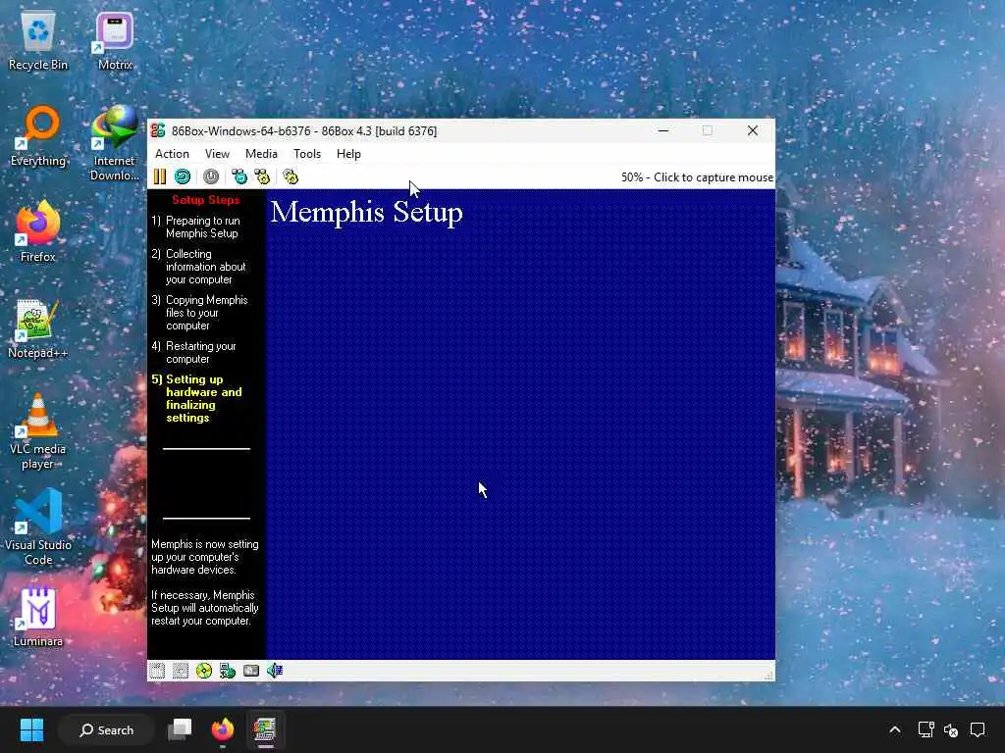The image size is (1005, 753).
Task: Send Ctrl+Alt+Del via toolbar icon
Action: (x=239, y=176)
